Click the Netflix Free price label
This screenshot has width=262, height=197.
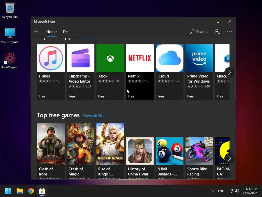[131, 96]
